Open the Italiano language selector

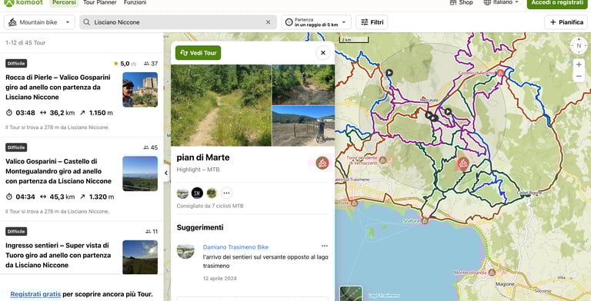pos(501,2)
